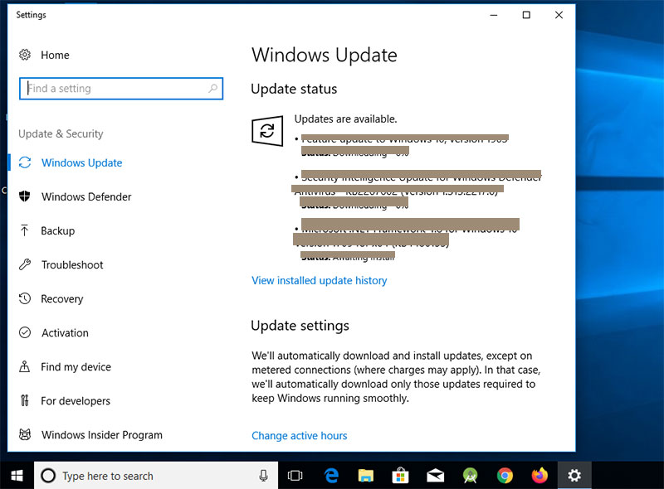Focus the Find a setting search box

pyautogui.click(x=121, y=89)
